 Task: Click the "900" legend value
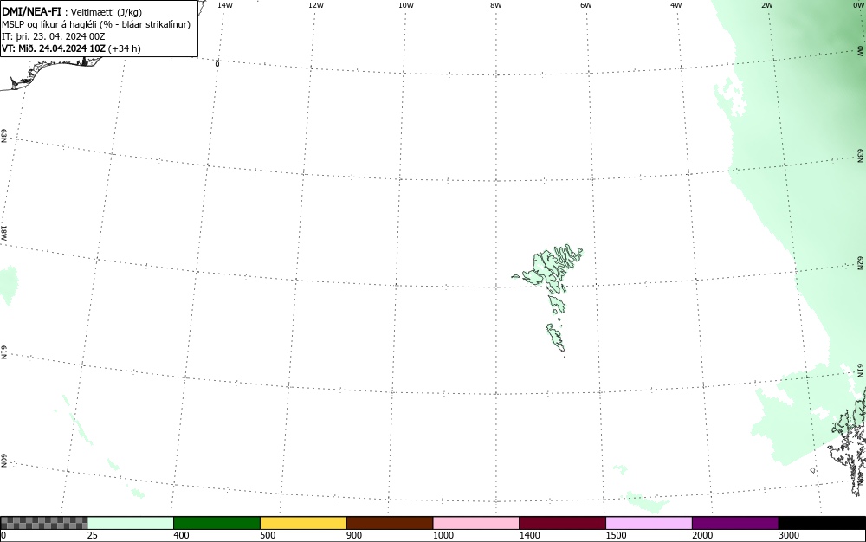[354, 535]
